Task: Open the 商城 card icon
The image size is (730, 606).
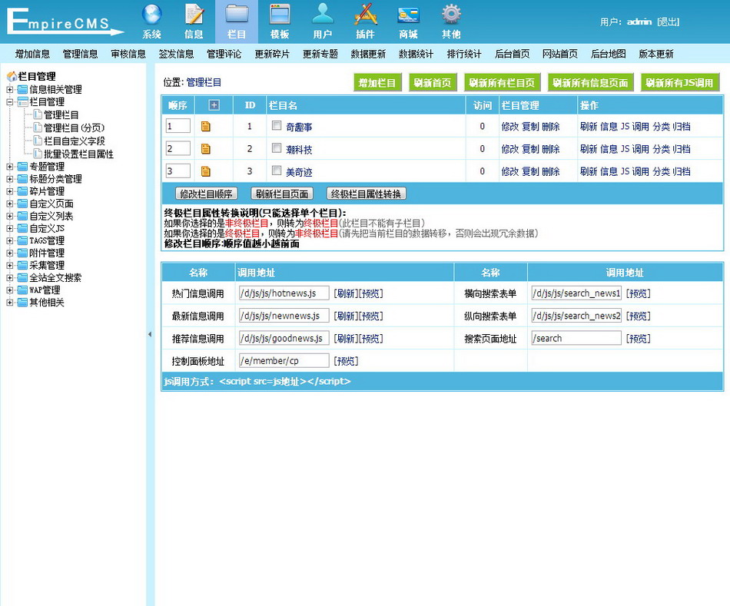Action: 408,15
